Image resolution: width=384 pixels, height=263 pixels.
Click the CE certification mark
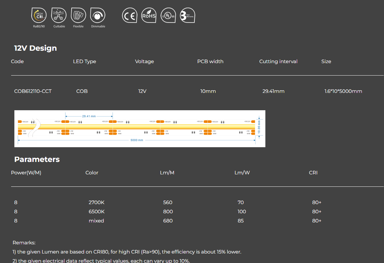click(129, 15)
